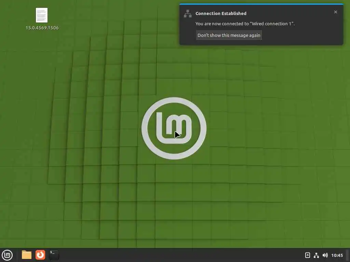The image size is (350, 262).
Task: Select the 15.0.4569.1506 file icon on desktop
Action: pyautogui.click(x=42, y=15)
